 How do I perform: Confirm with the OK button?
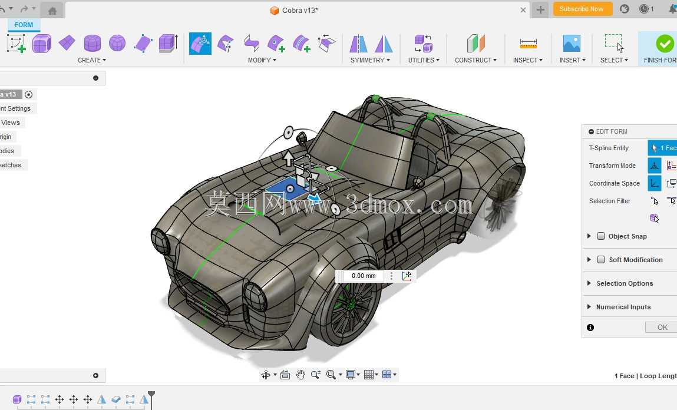(662, 327)
